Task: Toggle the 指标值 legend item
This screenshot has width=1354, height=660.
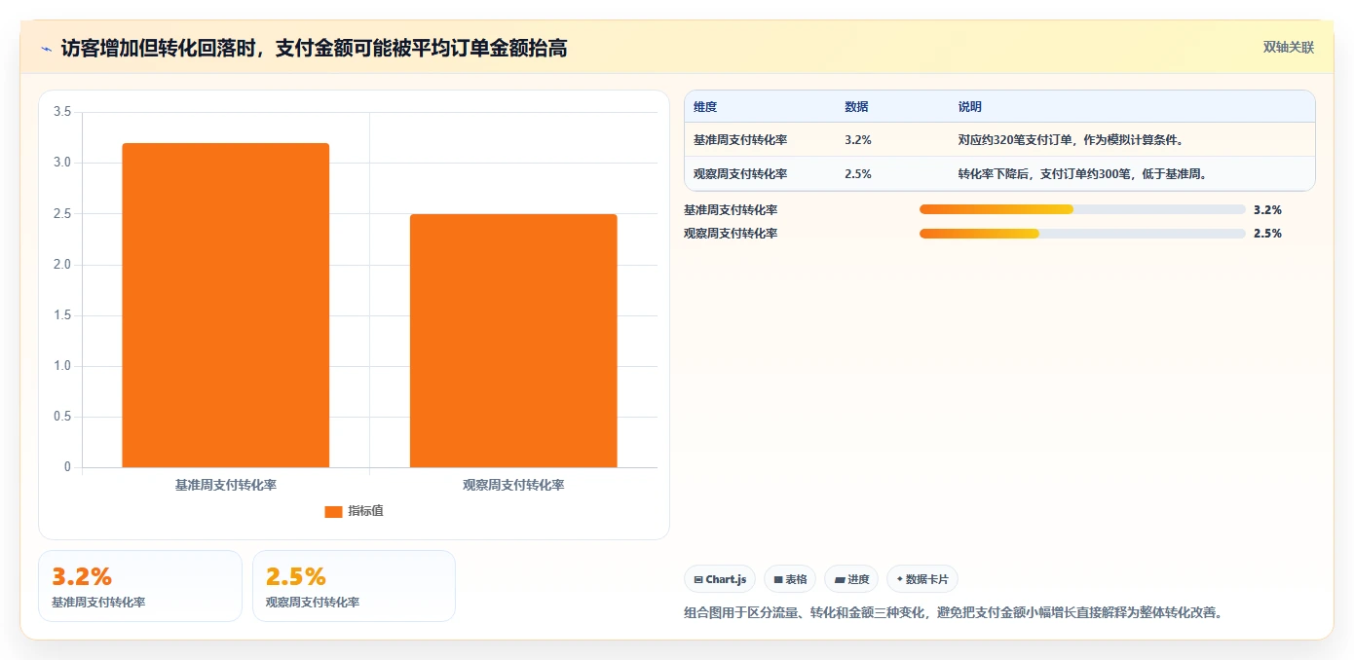Action: 354,511
